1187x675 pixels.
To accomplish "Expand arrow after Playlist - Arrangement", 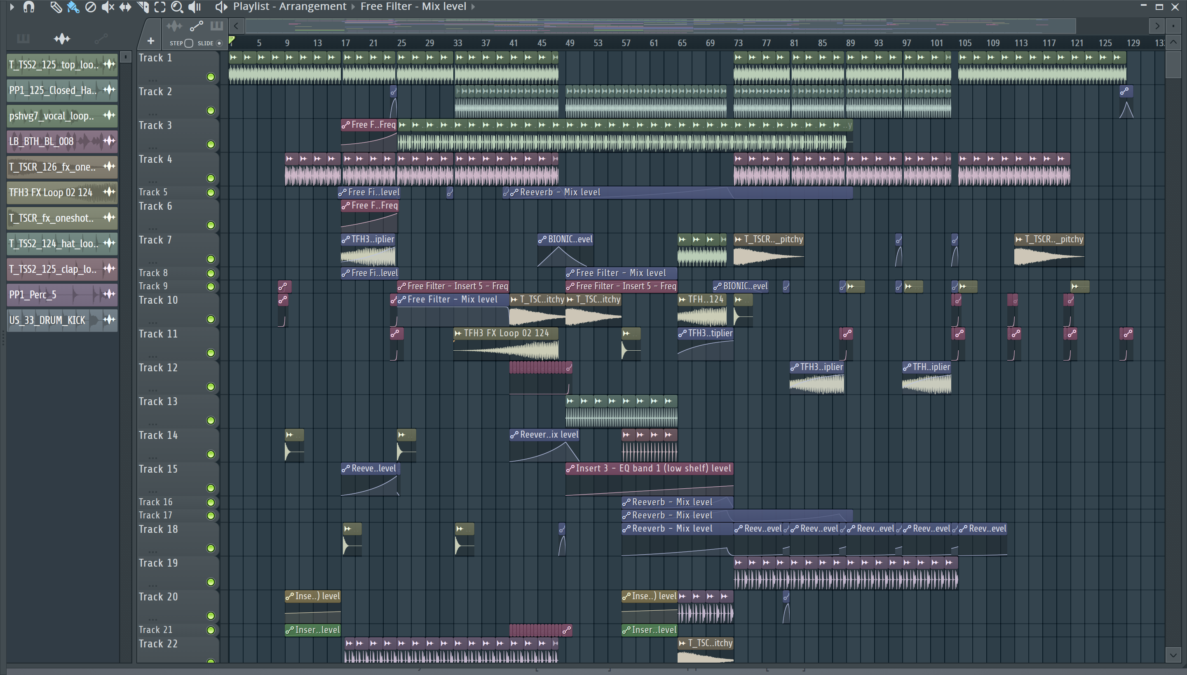I will pyautogui.click(x=353, y=7).
